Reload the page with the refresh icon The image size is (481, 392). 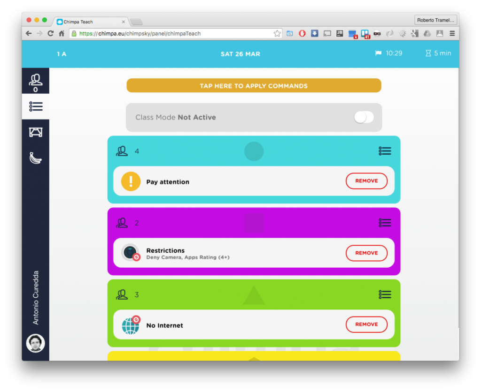51,33
